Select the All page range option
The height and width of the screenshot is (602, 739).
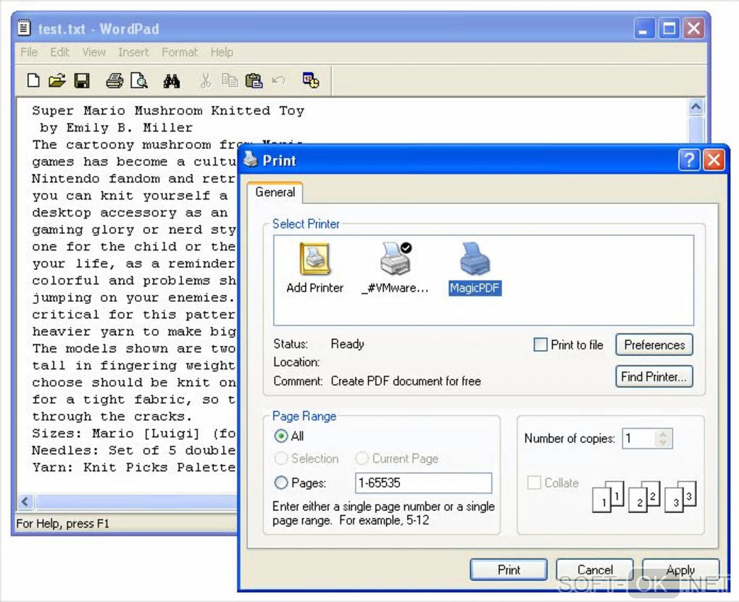point(281,436)
